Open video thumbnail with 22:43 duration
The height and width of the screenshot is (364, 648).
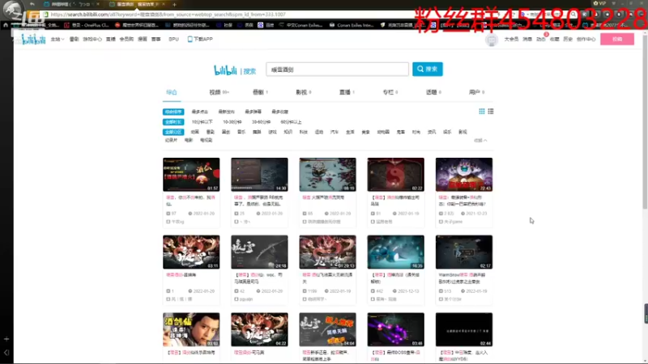tap(464, 175)
